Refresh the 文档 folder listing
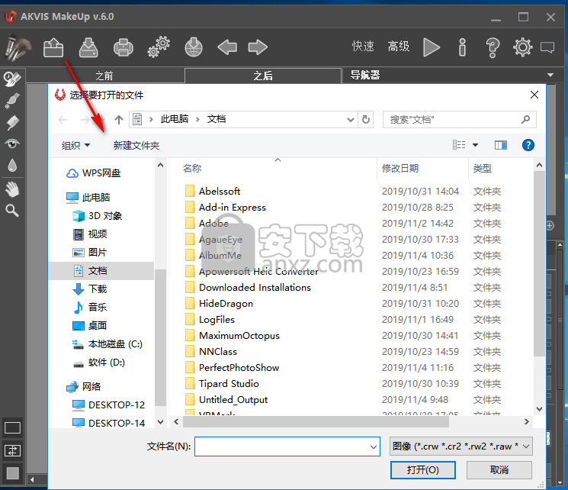Screen dimensions: 568x490 (366, 119)
